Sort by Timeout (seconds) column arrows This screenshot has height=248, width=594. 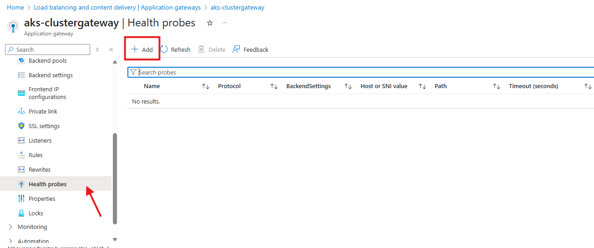[x=588, y=86]
